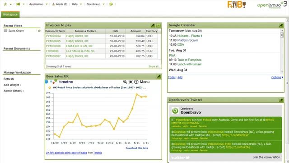Click the 398.84 amount cell
This screenshot has height=163, width=289.
pos(135,36)
